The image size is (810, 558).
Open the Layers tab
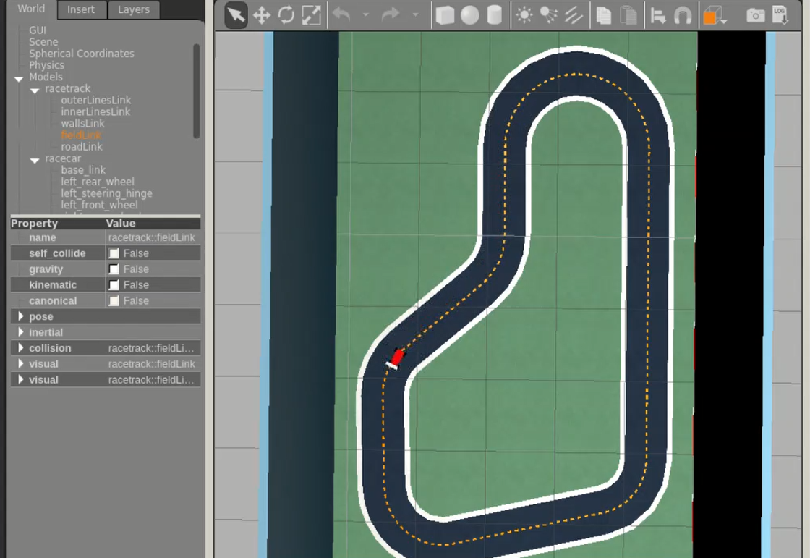click(x=134, y=9)
